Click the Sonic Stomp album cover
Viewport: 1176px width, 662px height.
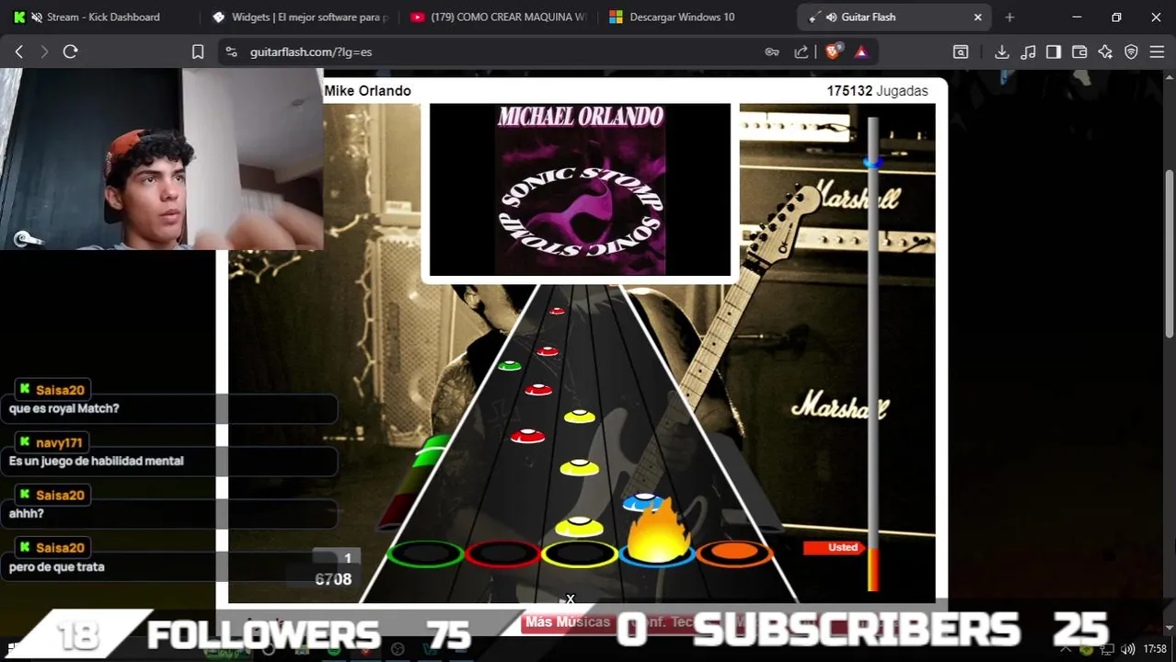[x=580, y=189]
